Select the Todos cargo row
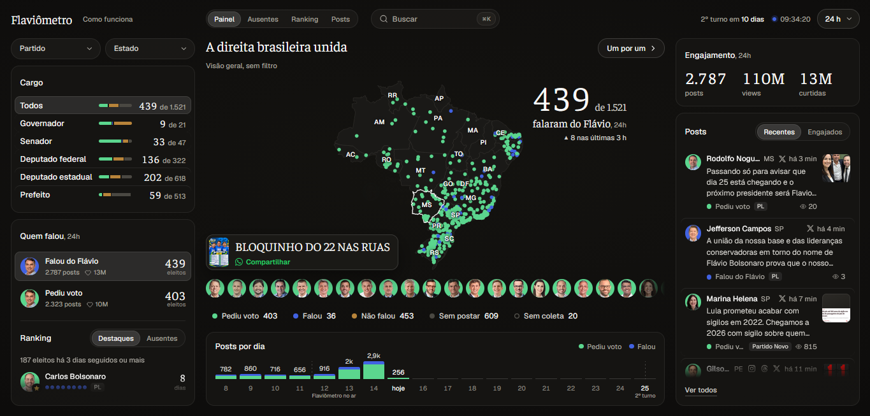The height and width of the screenshot is (416, 870). (103, 106)
